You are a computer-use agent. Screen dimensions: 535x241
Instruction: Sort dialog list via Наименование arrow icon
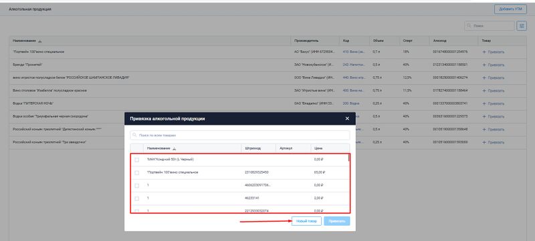pos(175,148)
